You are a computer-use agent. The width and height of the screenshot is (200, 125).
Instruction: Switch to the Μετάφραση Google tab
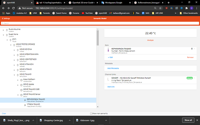pos(115,3)
